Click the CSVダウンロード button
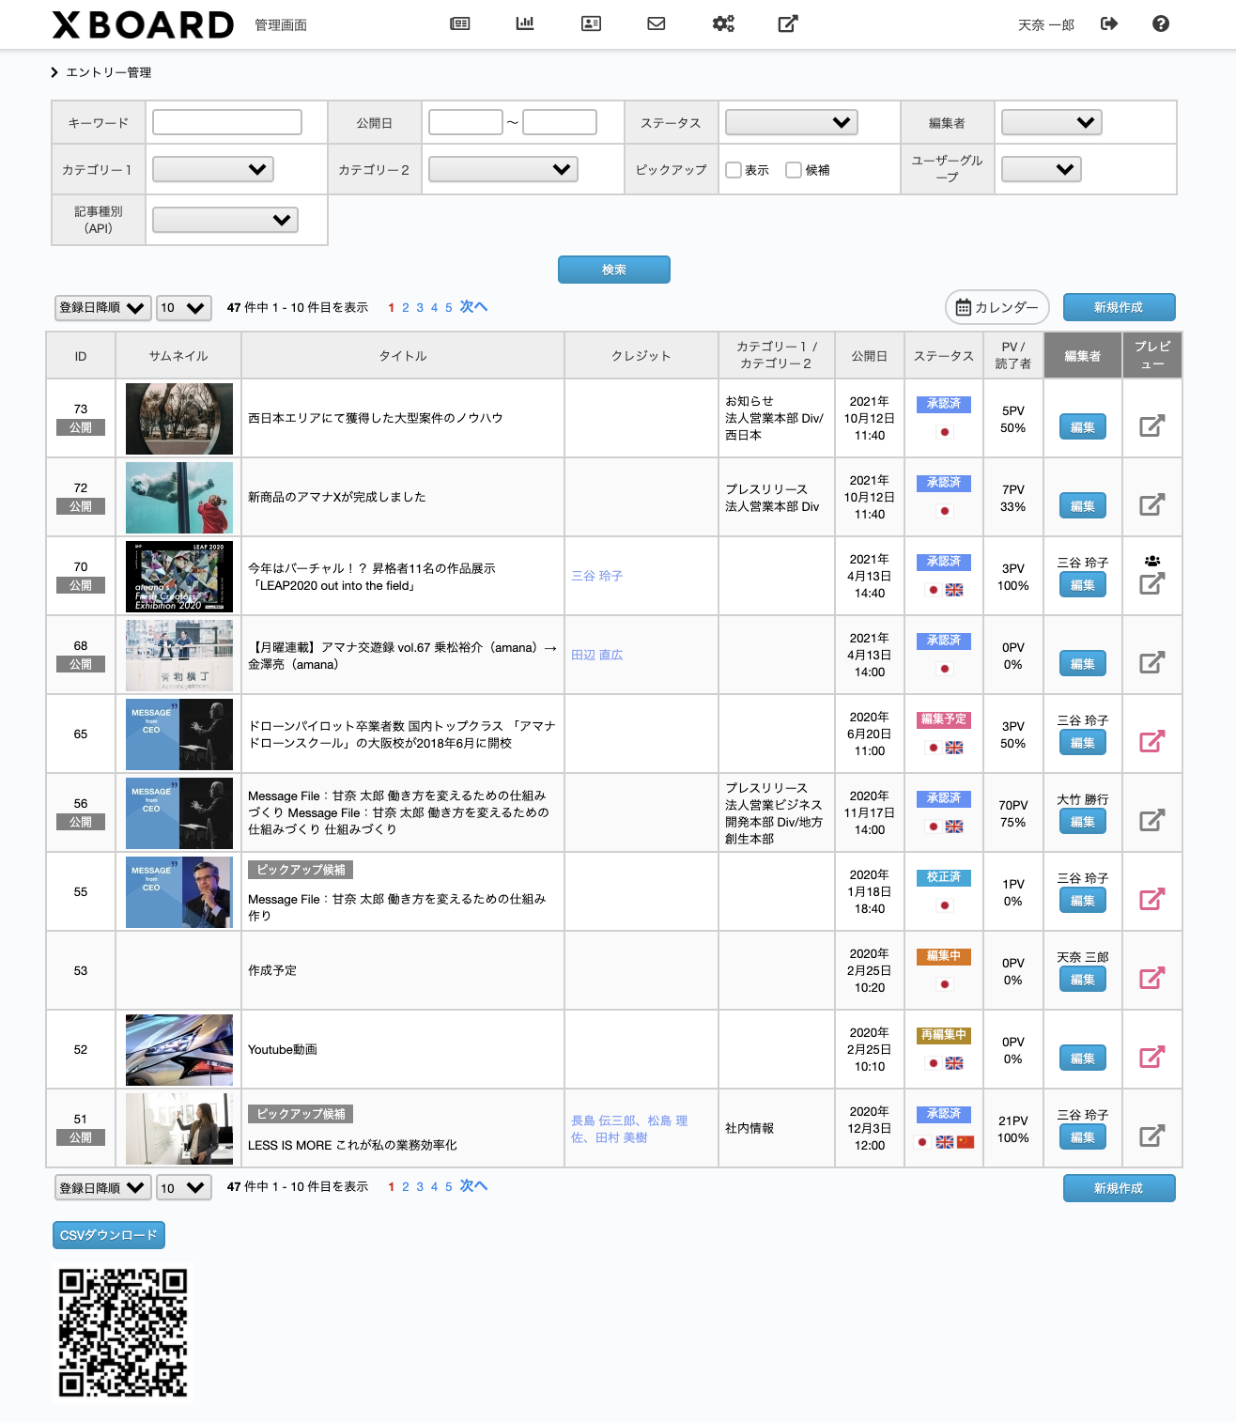The image size is (1236, 1422). pos(109,1235)
